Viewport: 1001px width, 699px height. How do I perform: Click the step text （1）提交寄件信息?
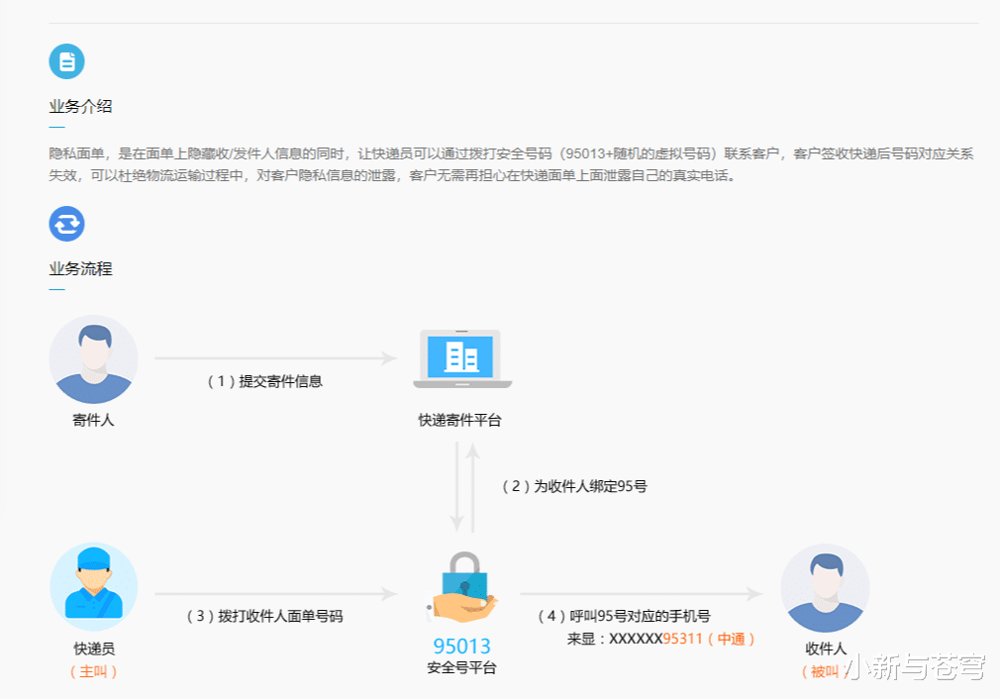click(265, 381)
